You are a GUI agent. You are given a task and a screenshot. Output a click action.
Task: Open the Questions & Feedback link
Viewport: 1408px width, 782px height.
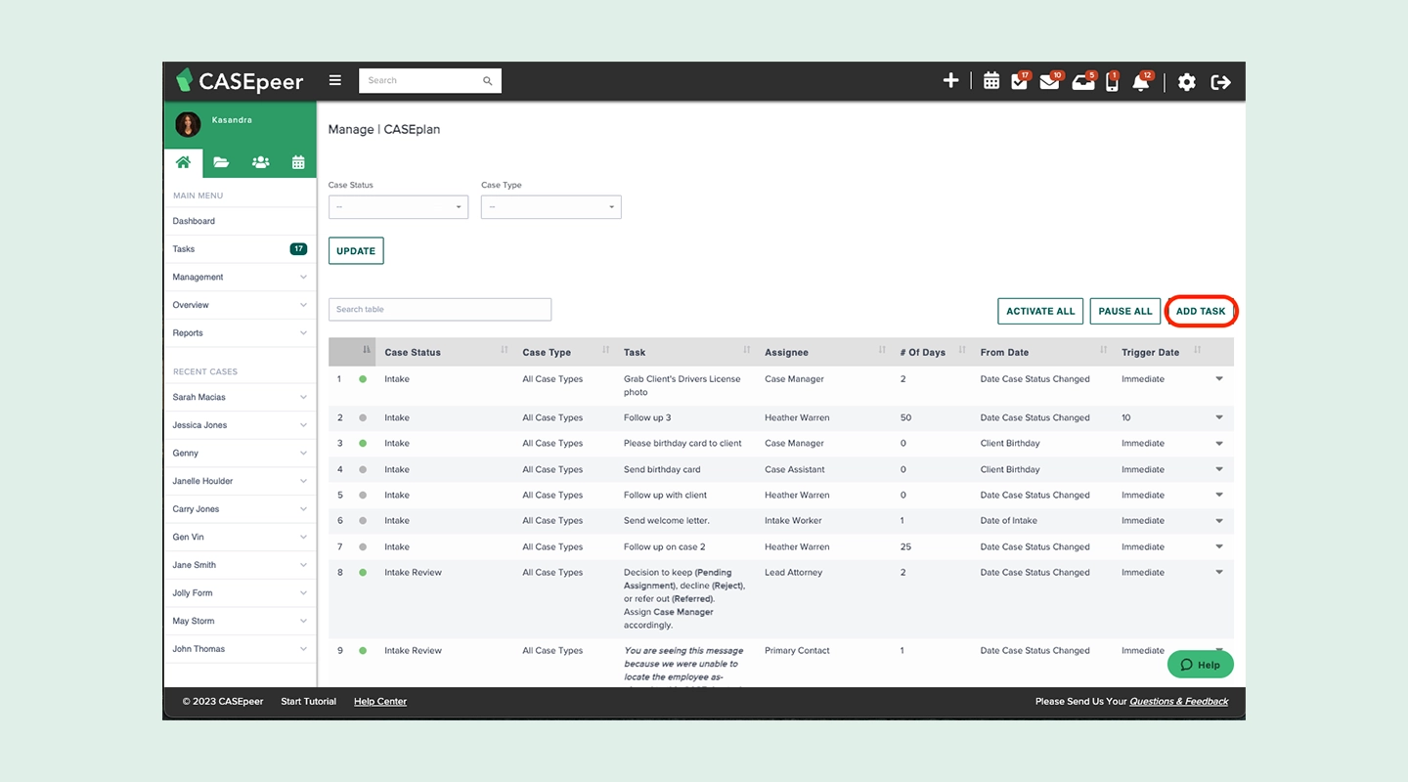pyautogui.click(x=1179, y=701)
